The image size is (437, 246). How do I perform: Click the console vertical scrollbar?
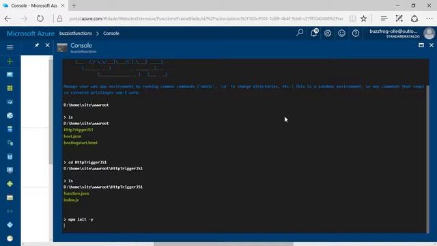[427, 159]
